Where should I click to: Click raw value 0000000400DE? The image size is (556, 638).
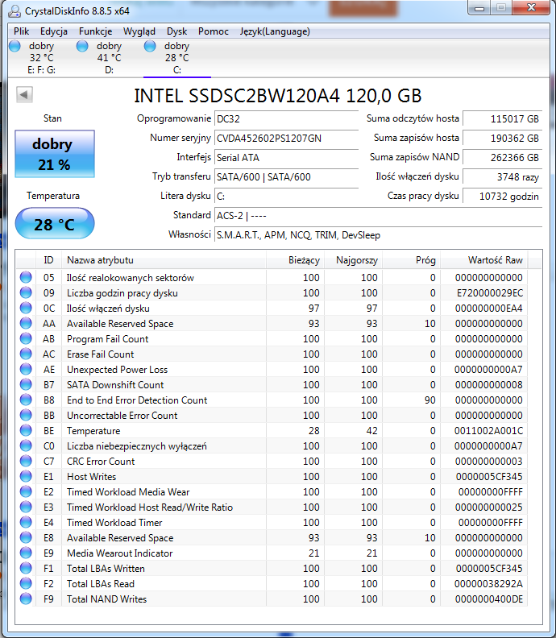pos(489,599)
